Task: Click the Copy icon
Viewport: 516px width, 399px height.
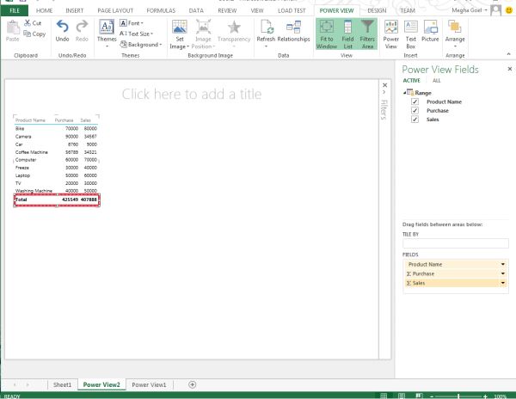Action: (28, 34)
